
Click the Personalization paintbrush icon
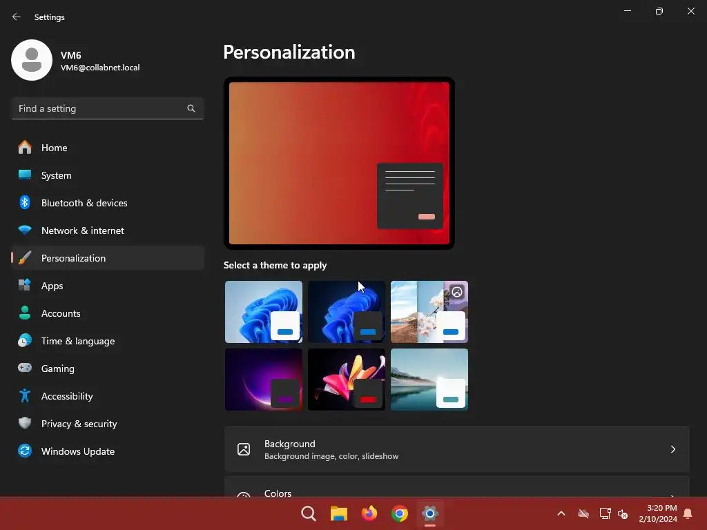click(25, 258)
